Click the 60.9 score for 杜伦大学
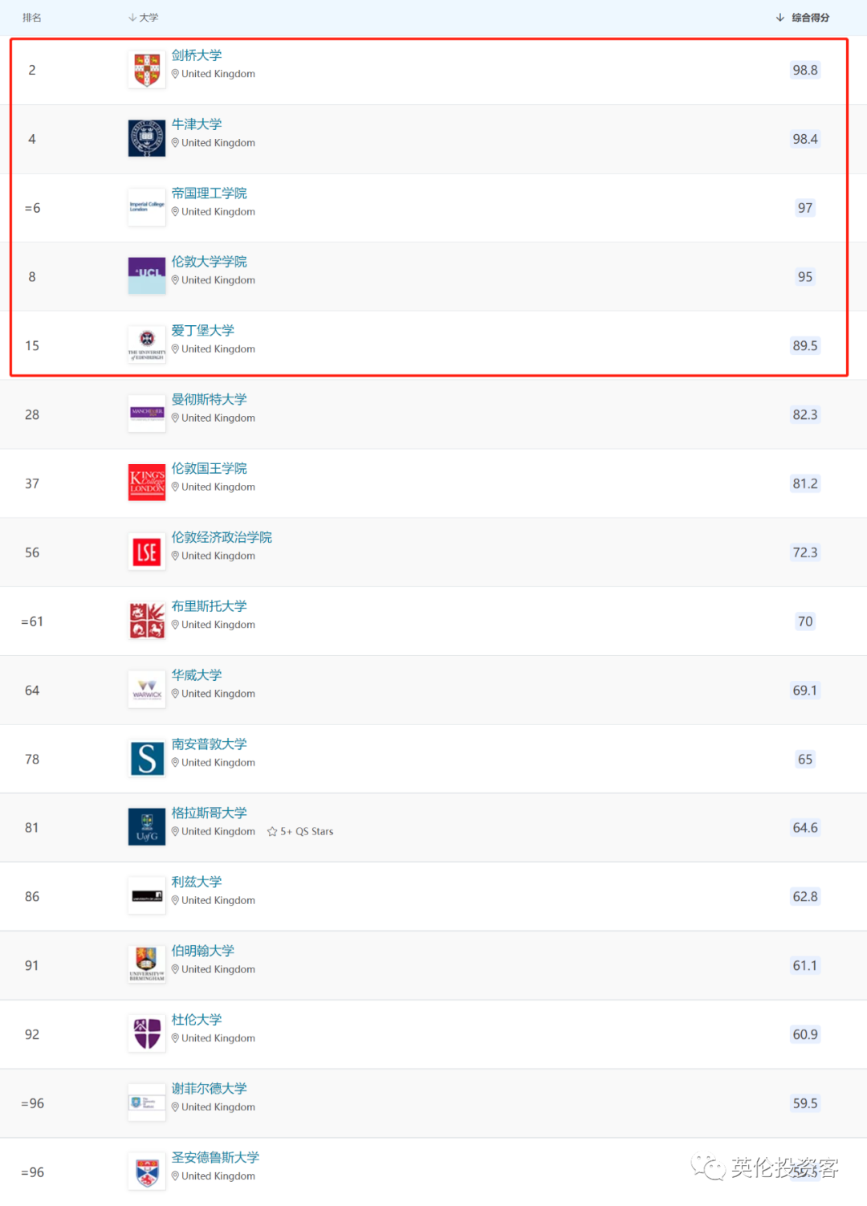The width and height of the screenshot is (867, 1206). [x=805, y=1034]
